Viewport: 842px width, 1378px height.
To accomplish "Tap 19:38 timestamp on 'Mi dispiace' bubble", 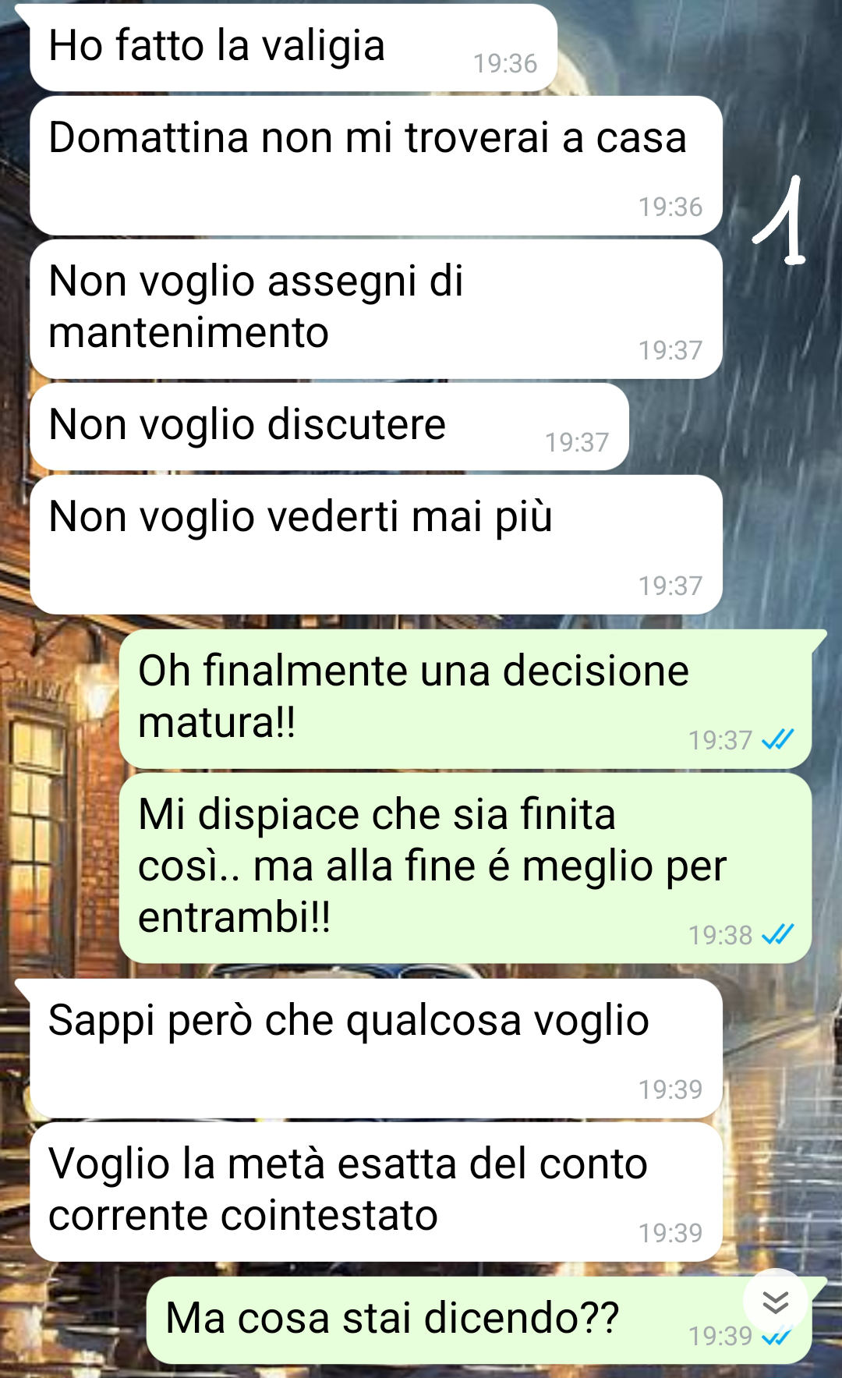I will pyautogui.click(x=720, y=935).
